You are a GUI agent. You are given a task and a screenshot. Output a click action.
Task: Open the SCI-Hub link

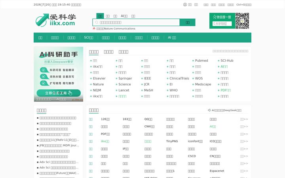(227, 61)
